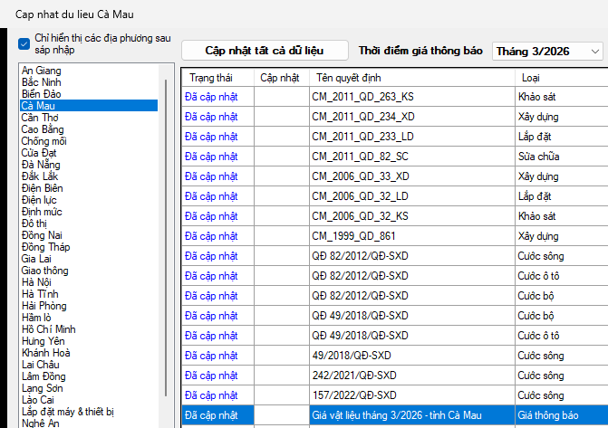
Task: Click the Cập nhật tất cả dữ liệu button
Action: coord(264,51)
